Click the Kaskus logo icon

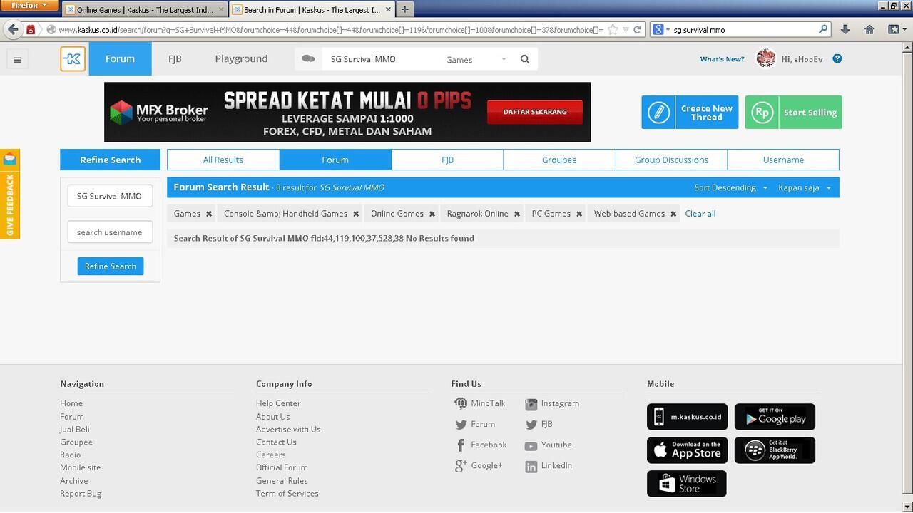(x=73, y=59)
